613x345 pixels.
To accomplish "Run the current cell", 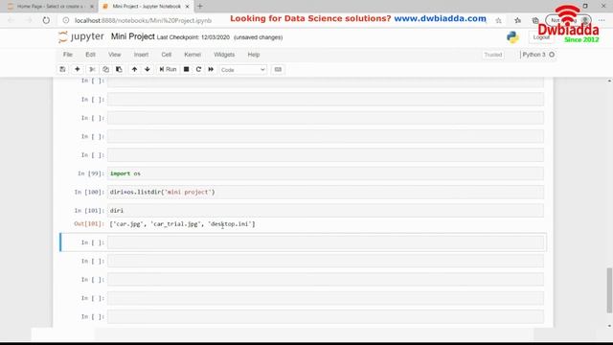I will pyautogui.click(x=168, y=69).
